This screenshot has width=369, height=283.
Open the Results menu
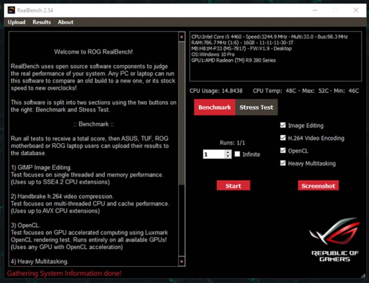coord(41,22)
